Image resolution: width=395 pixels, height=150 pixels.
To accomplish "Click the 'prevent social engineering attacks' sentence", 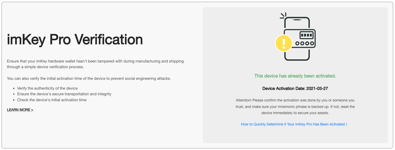I will tap(89, 78).
